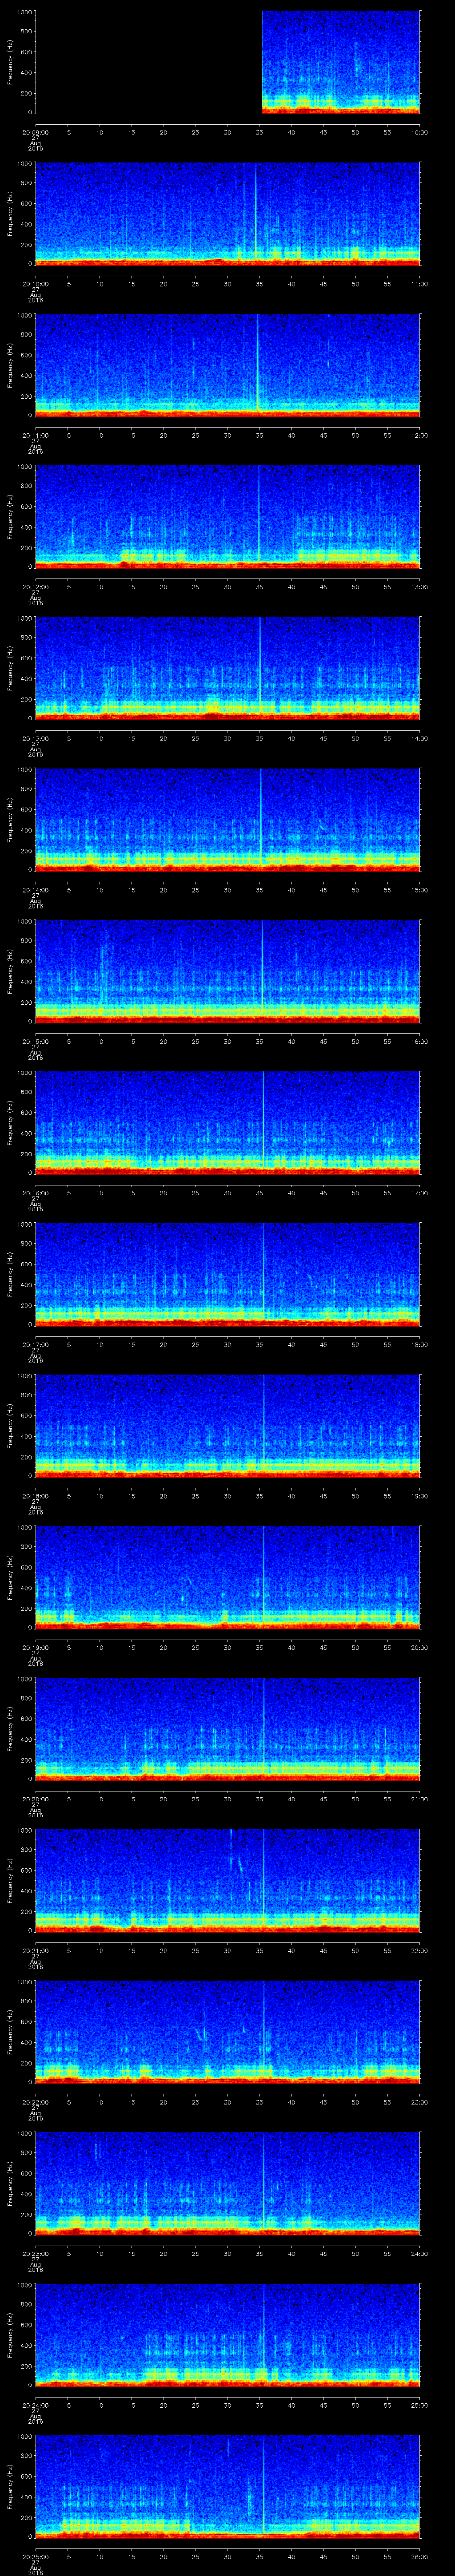
Task: Click the 20:19:00 start time label
Action: (x=36, y=1647)
